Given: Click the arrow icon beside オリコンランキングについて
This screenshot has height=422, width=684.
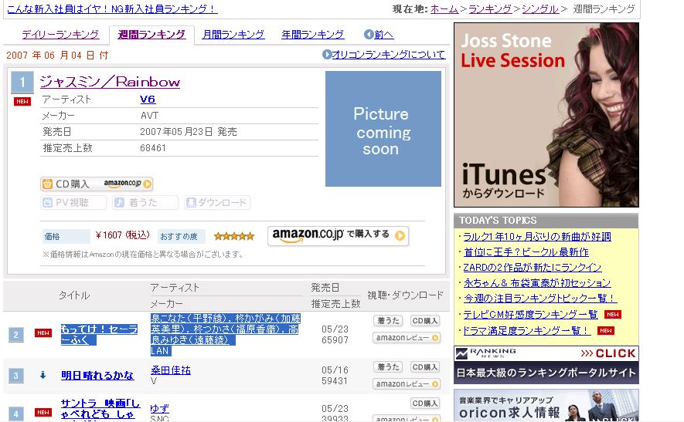Looking at the screenshot, I should click(x=327, y=55).
